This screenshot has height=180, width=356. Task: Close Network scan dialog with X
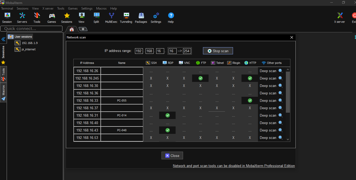point(292,37)
